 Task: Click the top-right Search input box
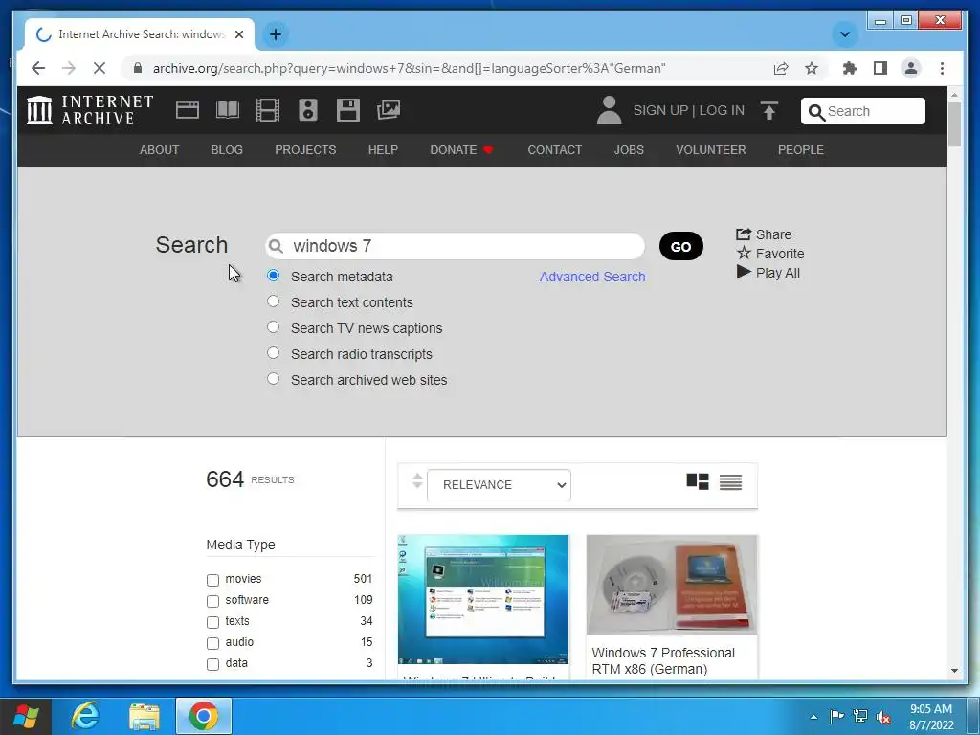(863, 111)
